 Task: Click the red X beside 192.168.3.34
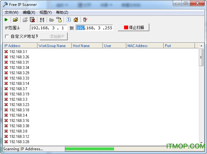[6, 67]
